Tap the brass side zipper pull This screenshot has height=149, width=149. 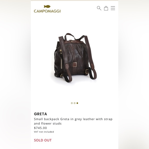[x=61, y=51]
